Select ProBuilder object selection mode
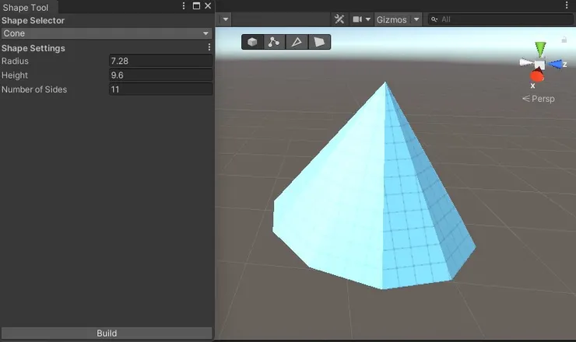Viewport: 576px width, 342px height. pyautogui.click(x=252, y=42)
